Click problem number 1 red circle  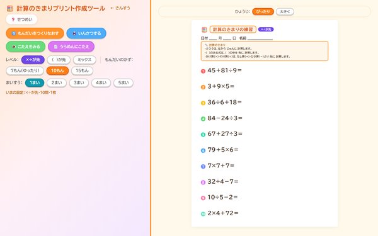(203, 71)
